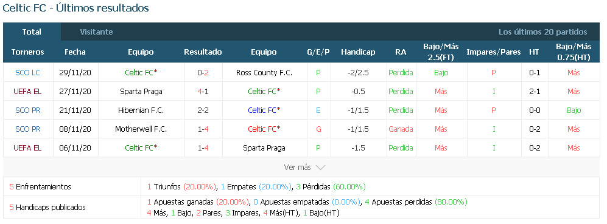Open Motherwell F.C. team page

141,129
